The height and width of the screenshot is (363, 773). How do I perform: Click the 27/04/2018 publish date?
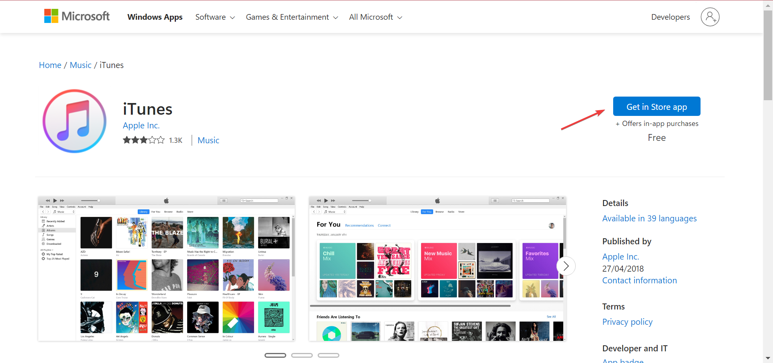tap(623, 269)
